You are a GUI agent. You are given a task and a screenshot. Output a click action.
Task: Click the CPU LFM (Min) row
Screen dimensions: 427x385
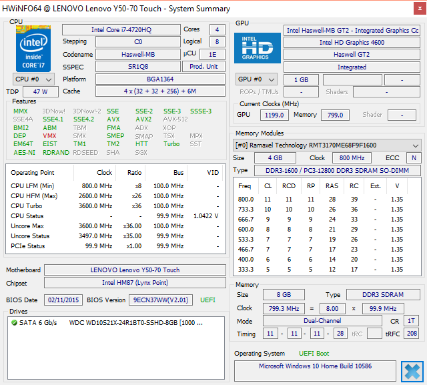click(115, 186)
